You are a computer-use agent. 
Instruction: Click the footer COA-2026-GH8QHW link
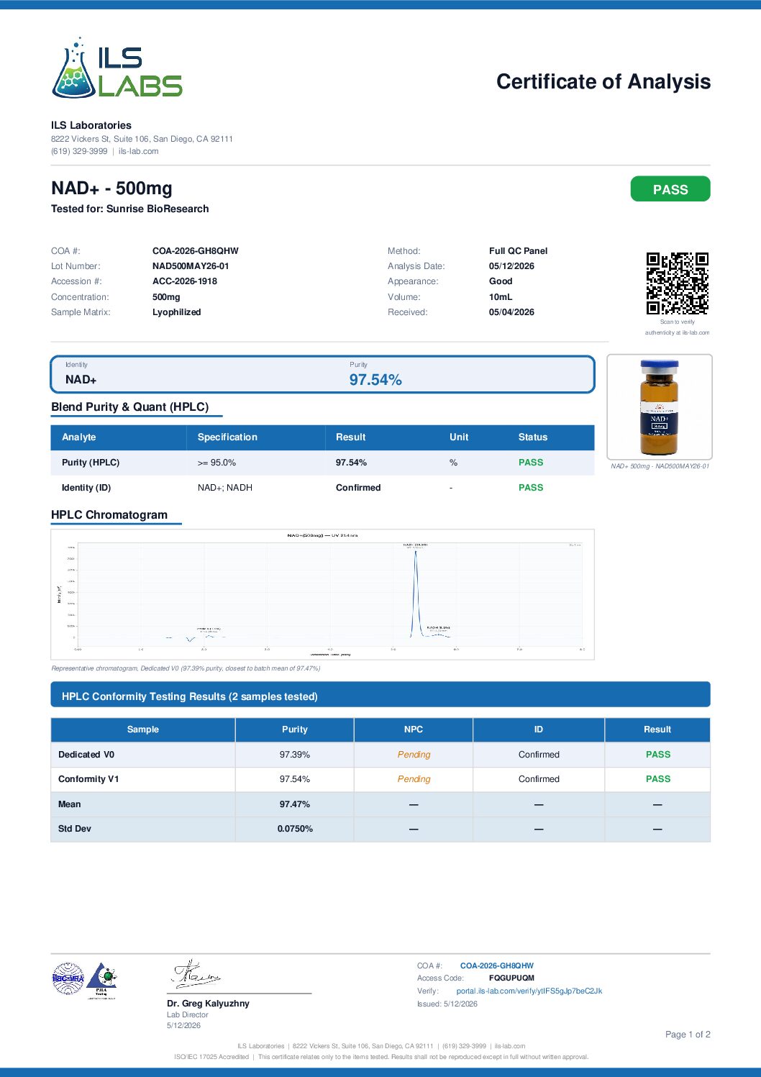pos(497,965)
